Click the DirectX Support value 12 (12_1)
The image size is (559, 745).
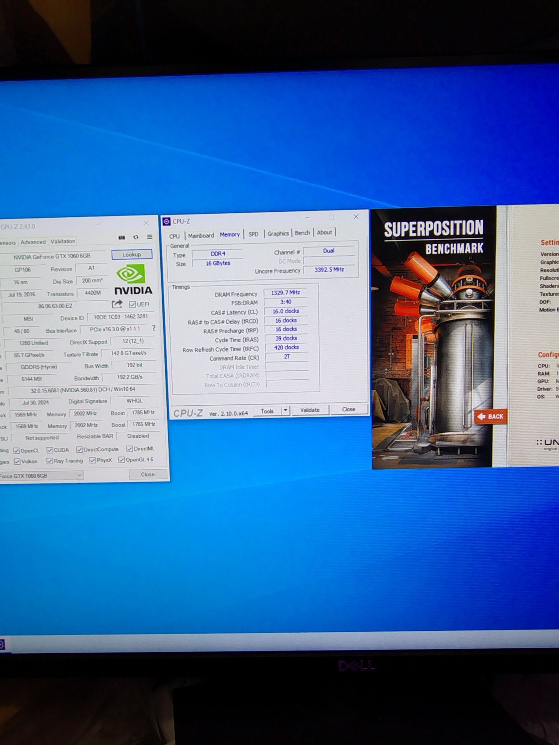[x=133, y=341]
